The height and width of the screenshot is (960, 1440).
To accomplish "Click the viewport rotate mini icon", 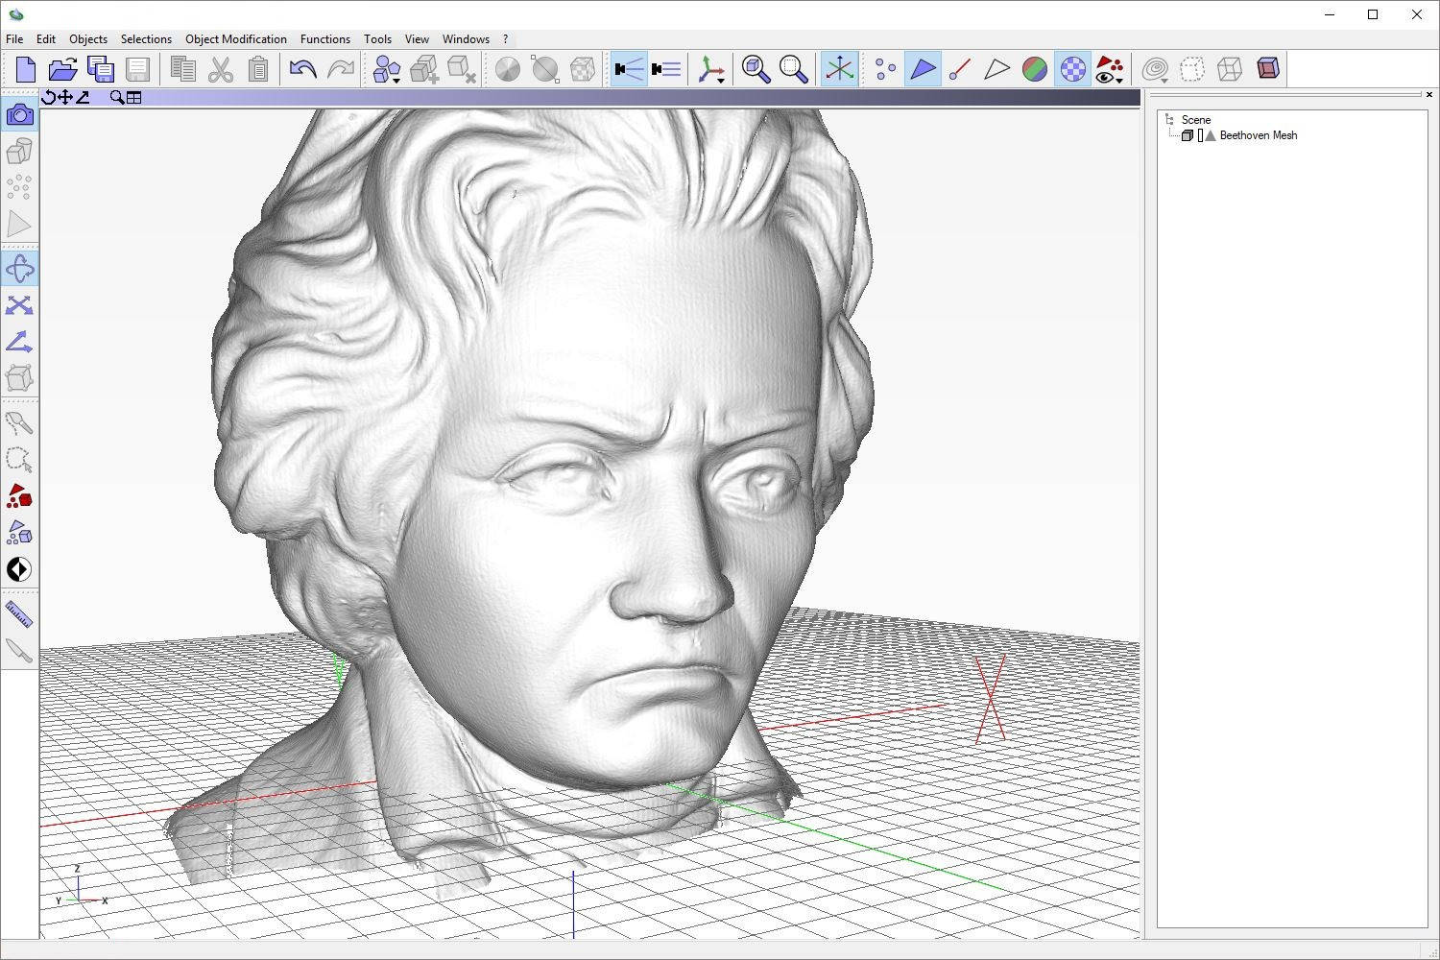I will 49,97.
